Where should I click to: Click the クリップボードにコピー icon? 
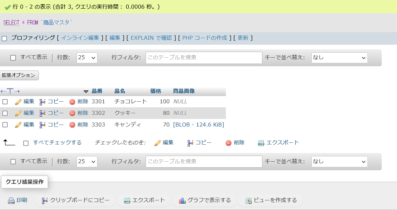tap(45, 200)
